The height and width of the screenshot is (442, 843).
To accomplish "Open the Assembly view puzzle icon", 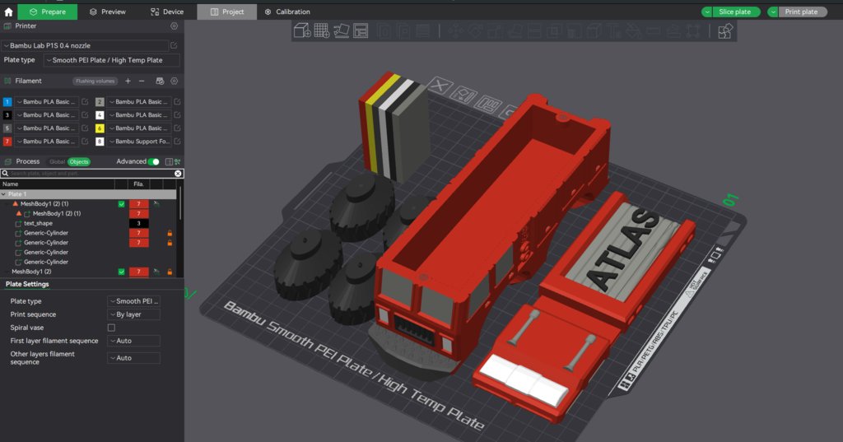I will click(x=724, y=31).
